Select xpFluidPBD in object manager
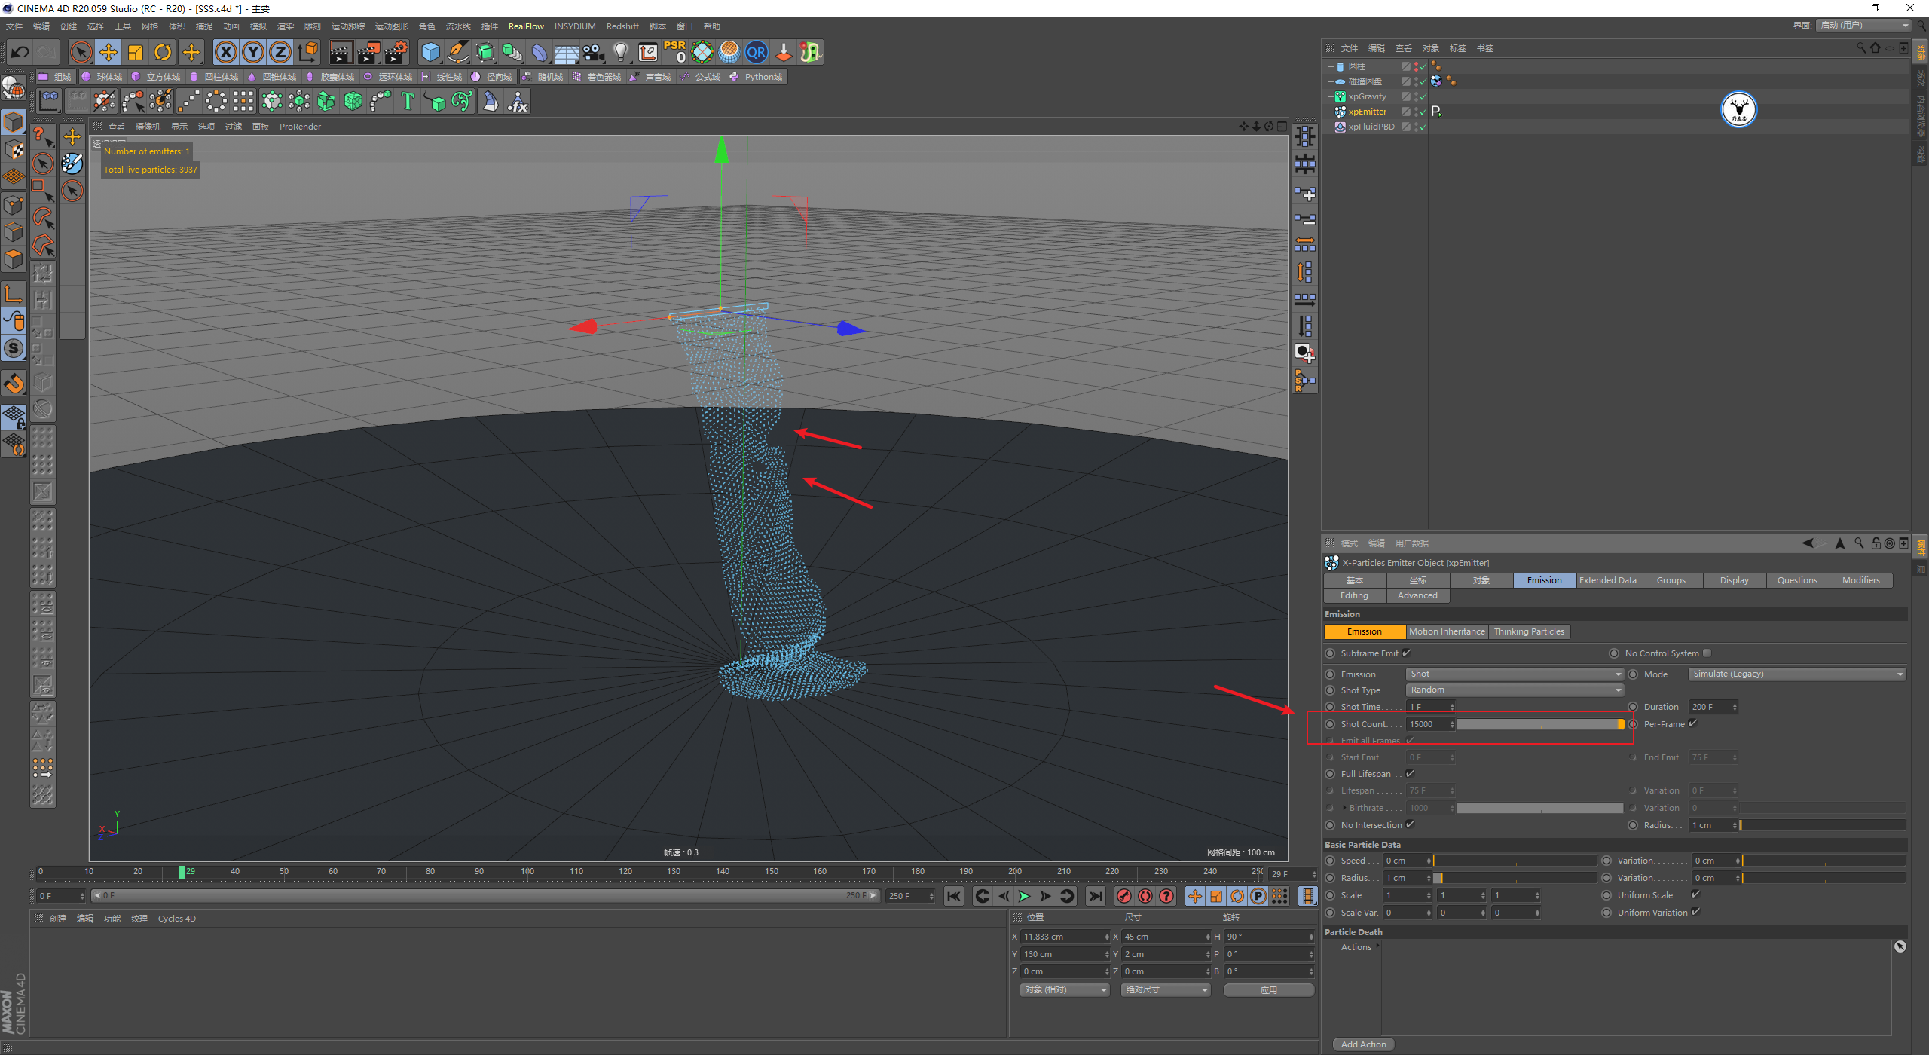The image size is (1929, 1055). (1371, 127)
